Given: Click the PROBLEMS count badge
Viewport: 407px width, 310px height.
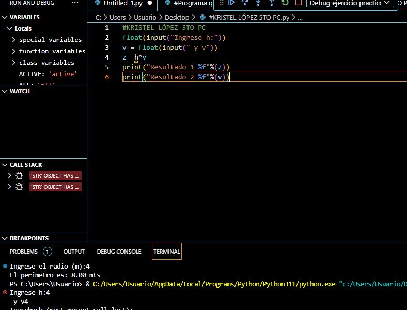Looking at the screenshot, I should (x=47, y=252).
